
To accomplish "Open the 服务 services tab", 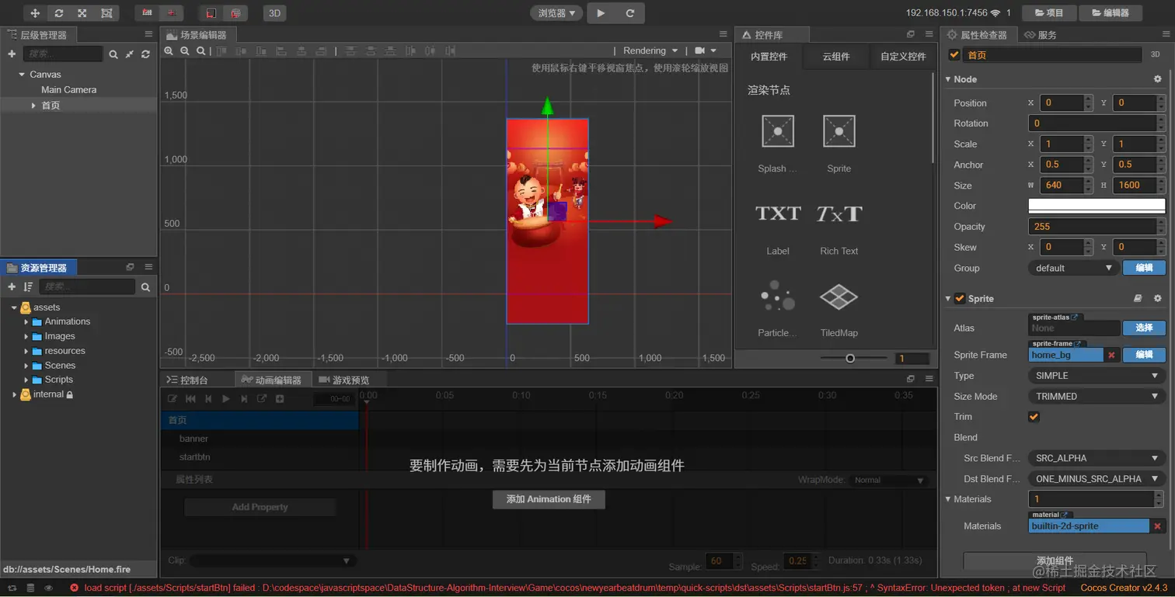I will point(1040,35).
